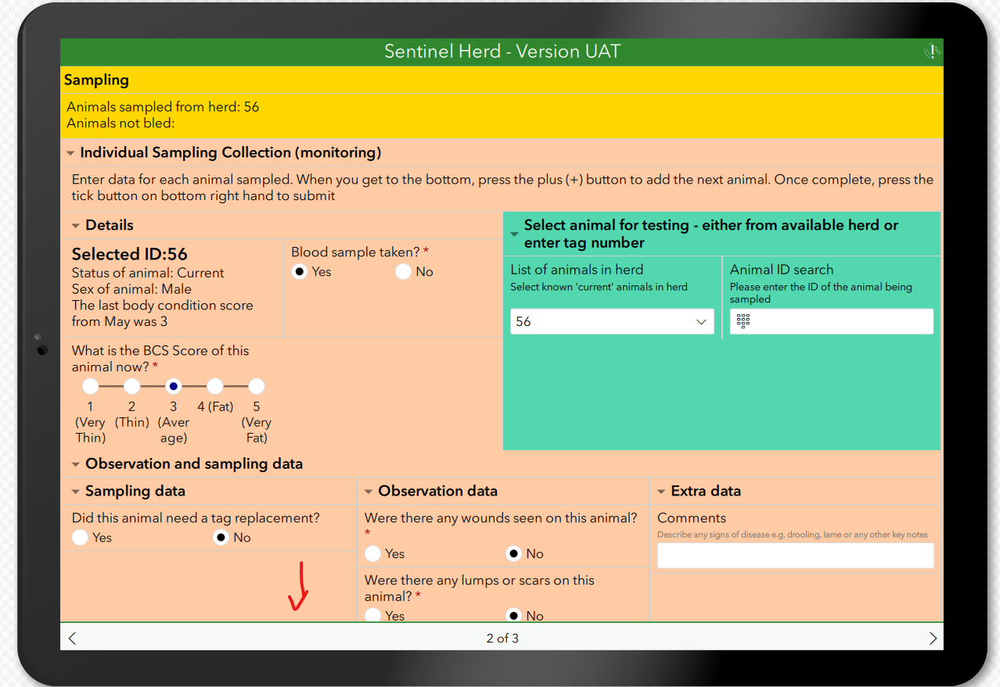
Task: Collapse Individual Sampling Collection (monitoring) section
Action: pos(70,153)
